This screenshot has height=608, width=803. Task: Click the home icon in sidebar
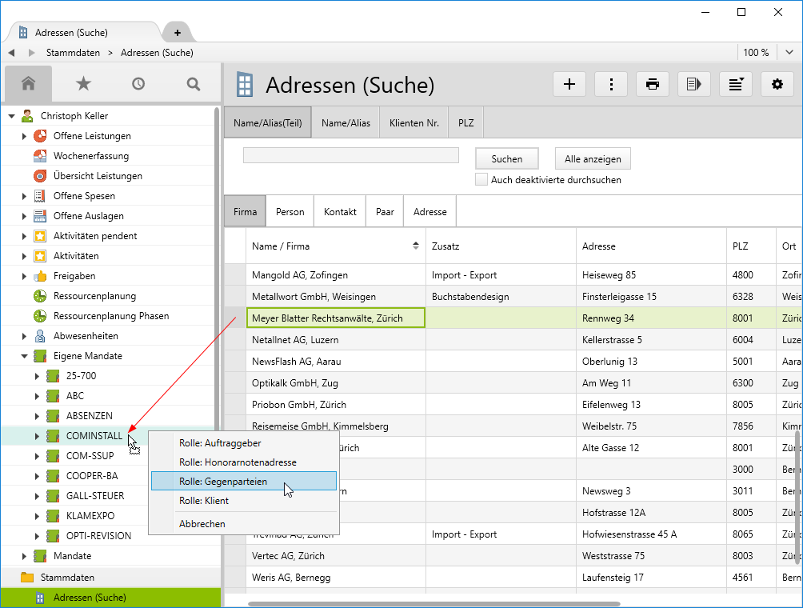coord(29,83)
